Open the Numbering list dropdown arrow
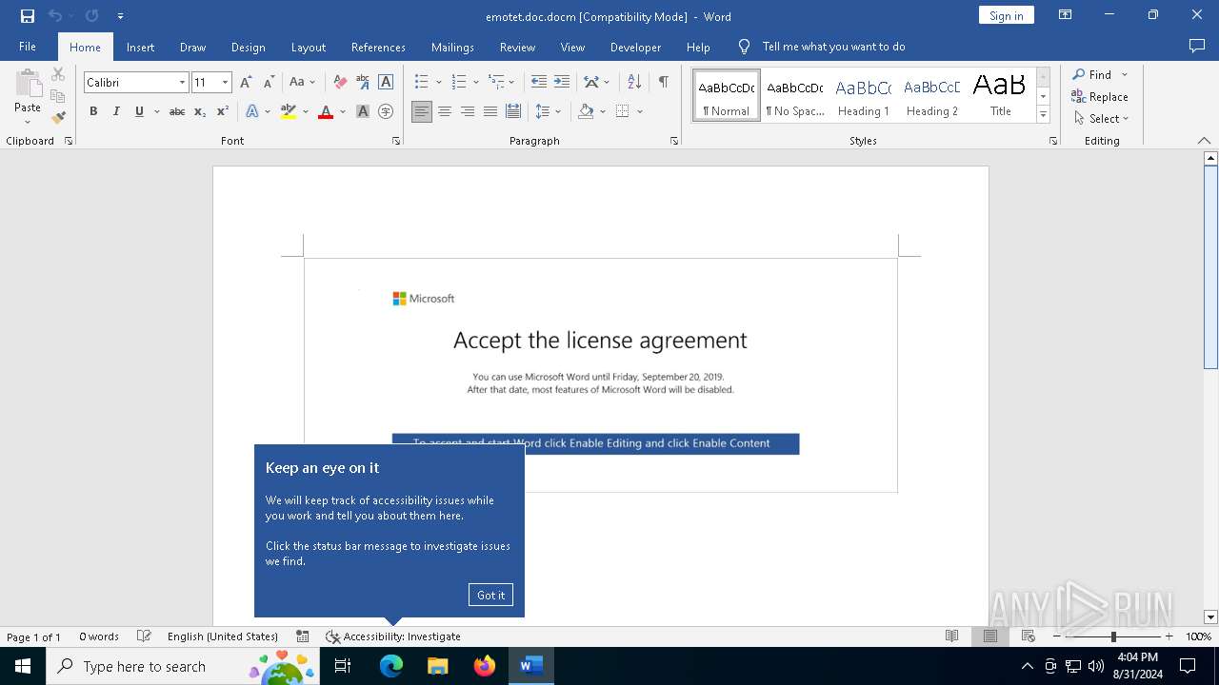 (475, 83)
